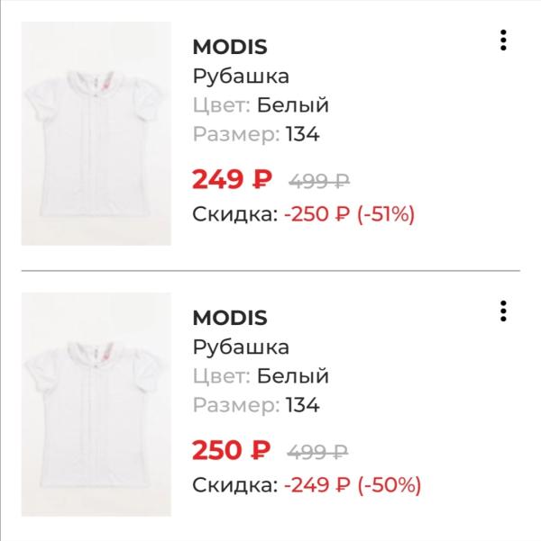Image resolution: width=541 pixels, height=541 pixels.
Task: Click MODIS brand name of first item
Action: pyautogui.click(x=230, y=47)
